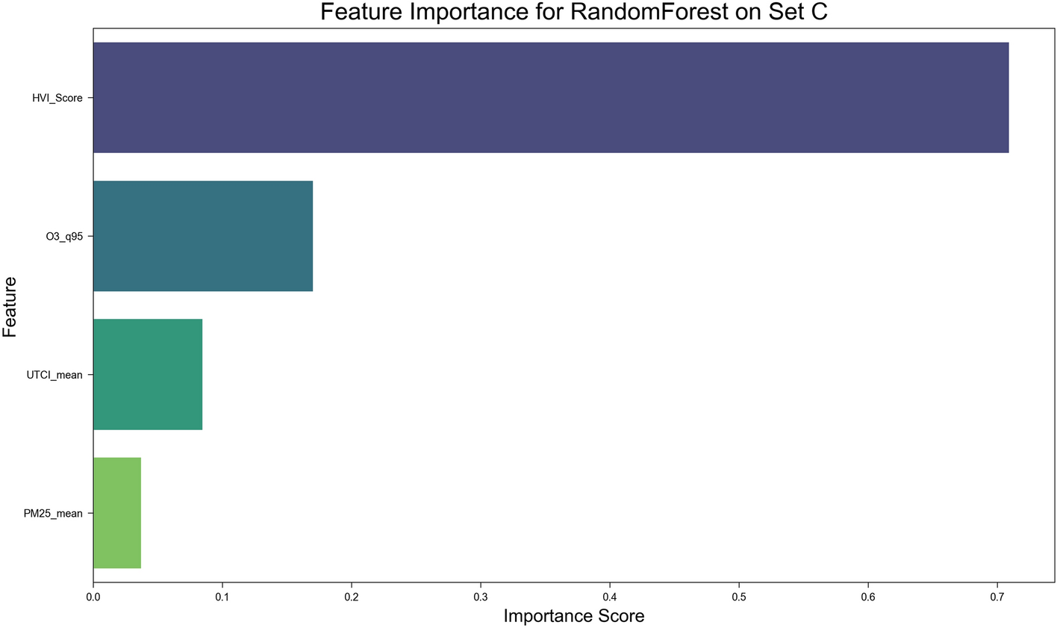Select the 0.7 x-axis tick label

tap(997, 597)
